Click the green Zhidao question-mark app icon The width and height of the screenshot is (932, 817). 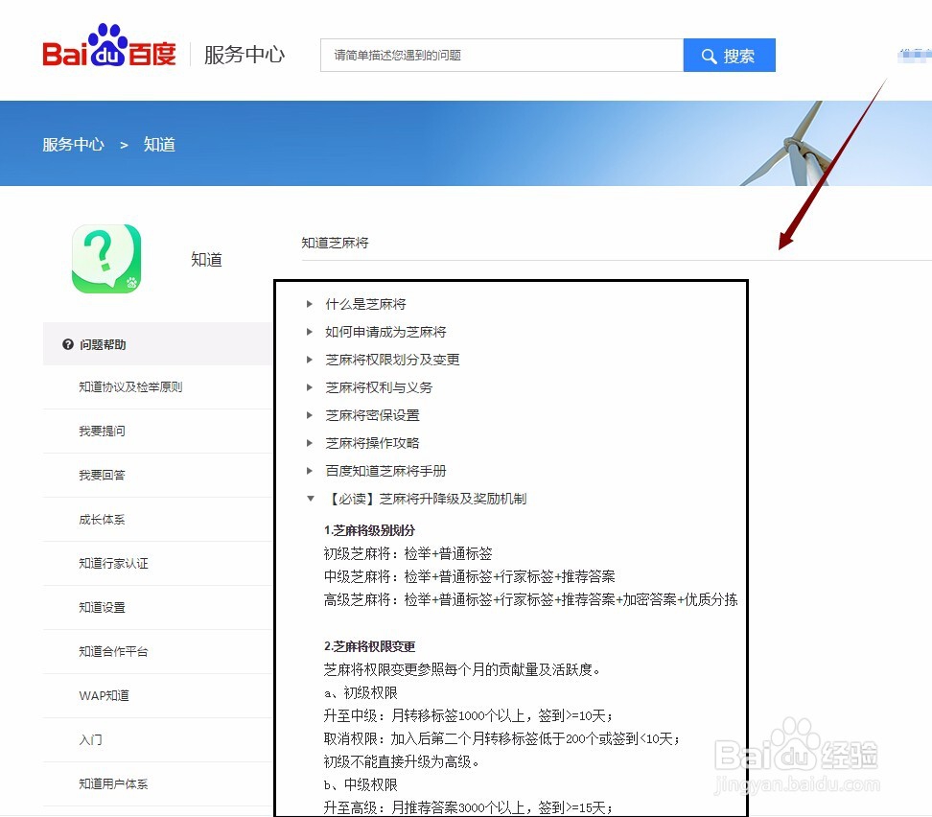[x=106, y=259]
